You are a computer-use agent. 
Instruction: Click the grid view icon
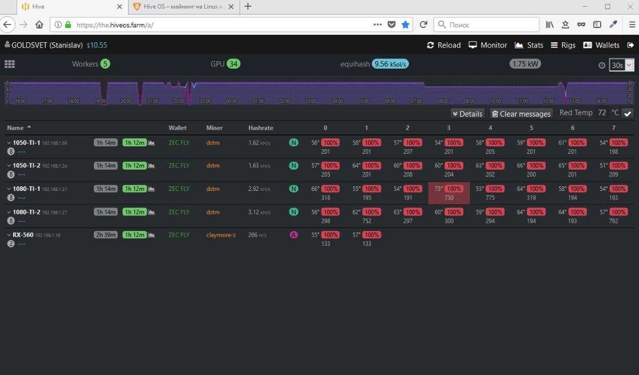(9, 64)
